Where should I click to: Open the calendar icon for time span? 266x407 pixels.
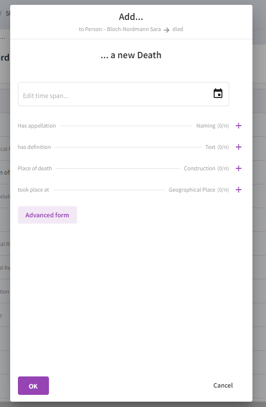218,94
